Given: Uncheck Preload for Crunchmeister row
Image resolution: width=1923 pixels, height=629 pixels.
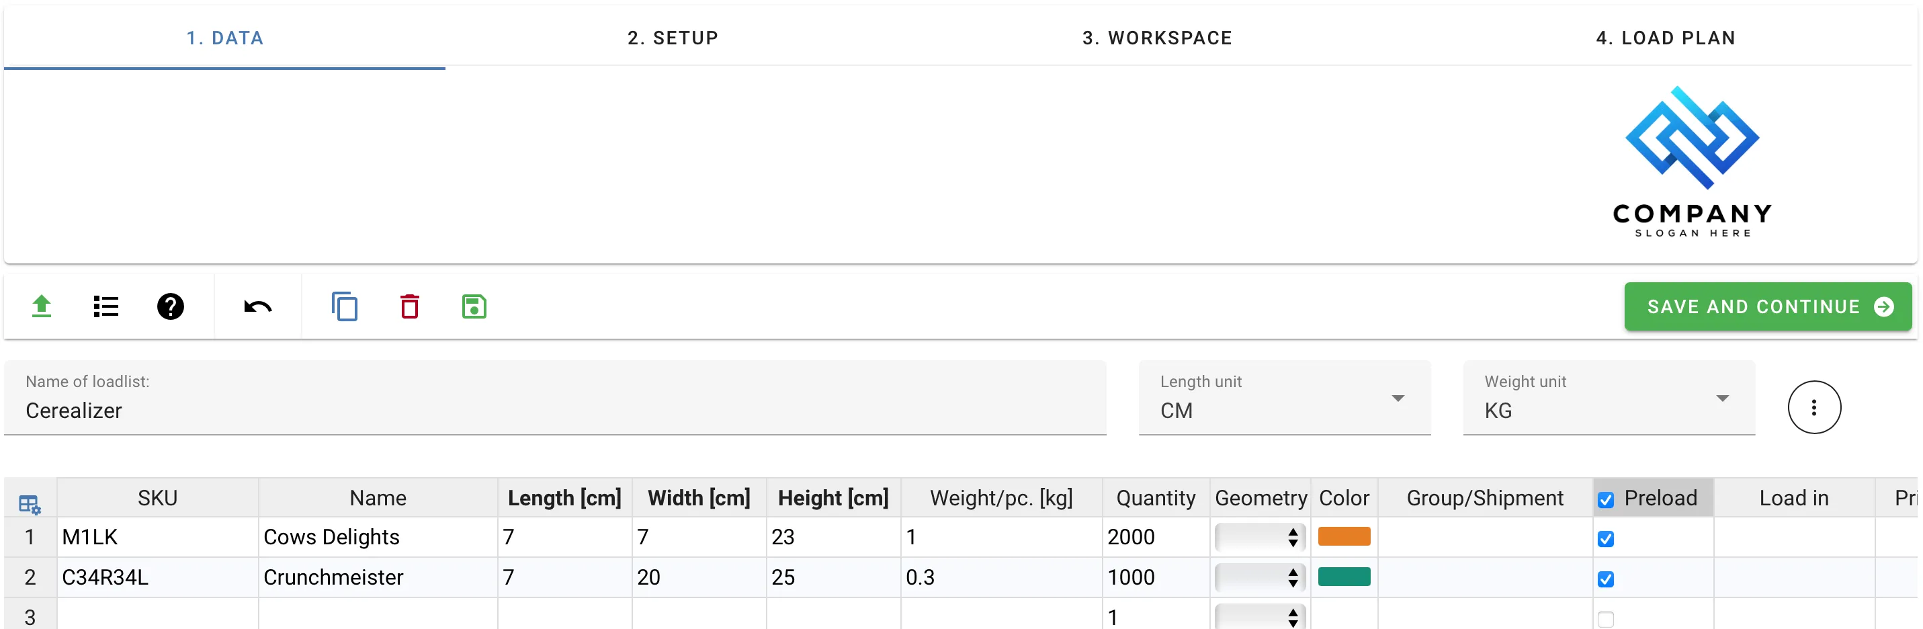Looking at the screenshot, I should pyautogui.click(x=1606, y=579).
